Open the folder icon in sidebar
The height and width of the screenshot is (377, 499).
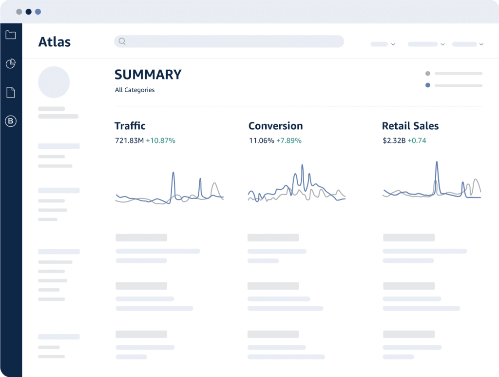click(11, 35)
